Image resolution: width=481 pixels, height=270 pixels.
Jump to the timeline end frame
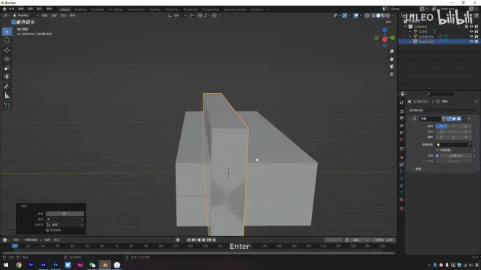point(214,240)
